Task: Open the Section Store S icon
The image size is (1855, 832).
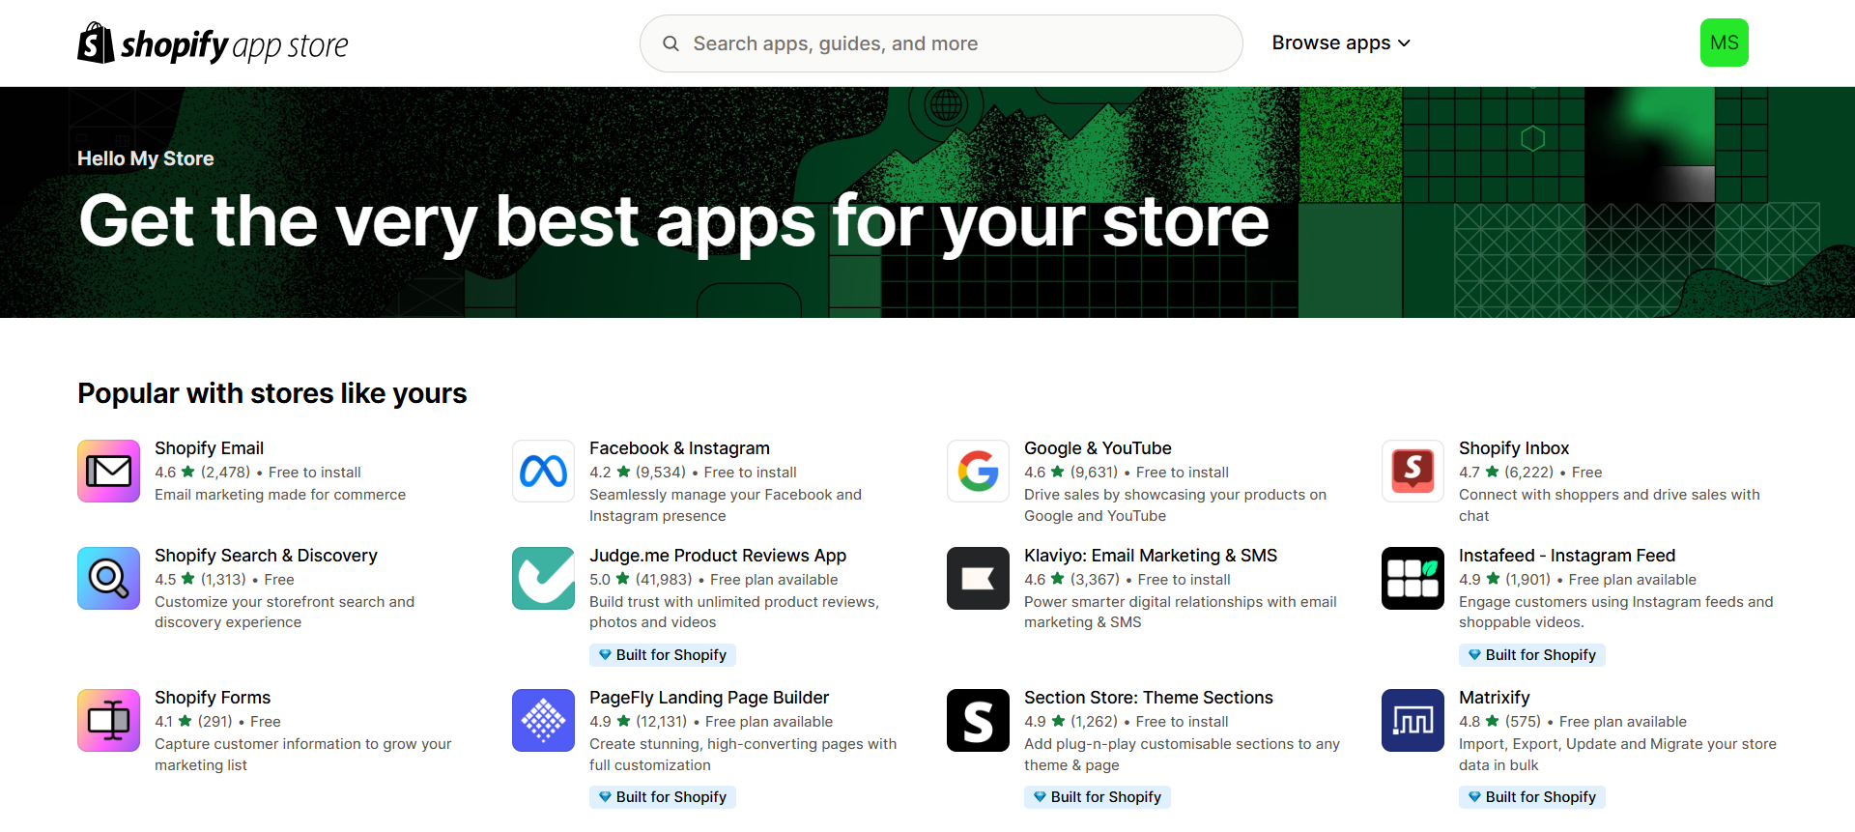Action: [x=978, y=721]
